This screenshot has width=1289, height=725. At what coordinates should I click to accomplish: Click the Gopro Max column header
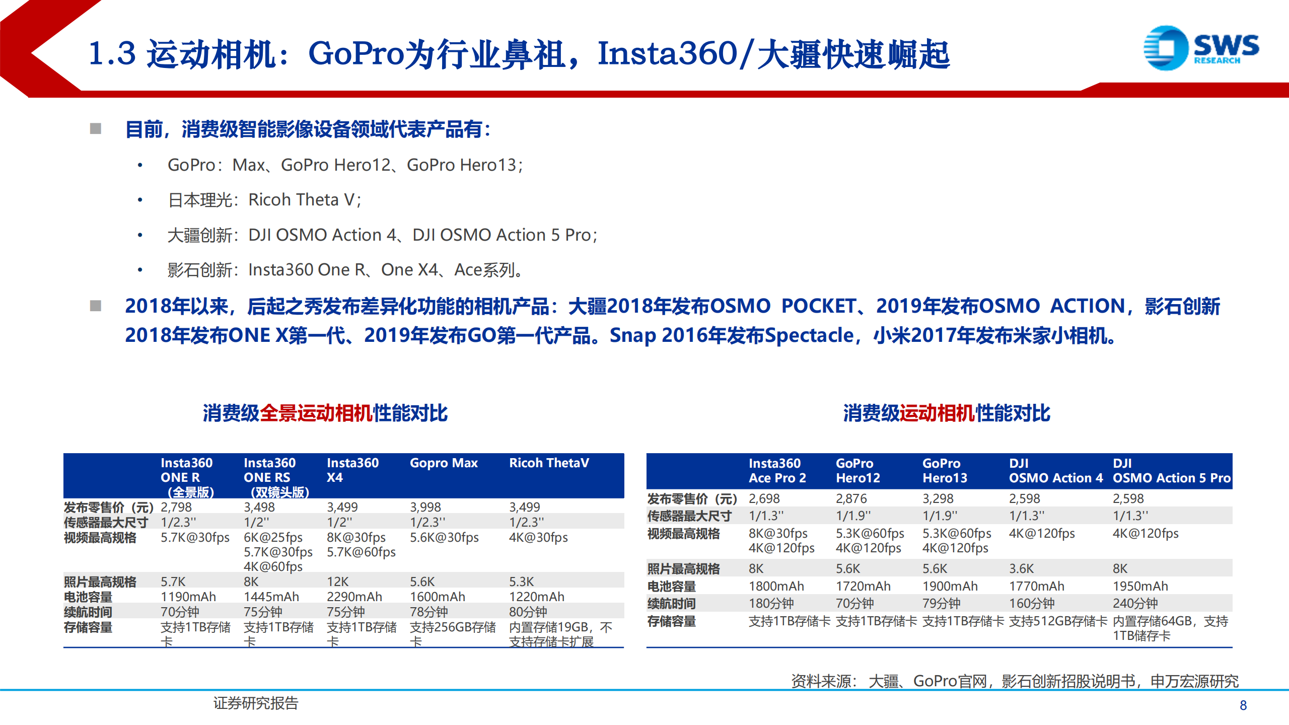(x=444, y=463)
